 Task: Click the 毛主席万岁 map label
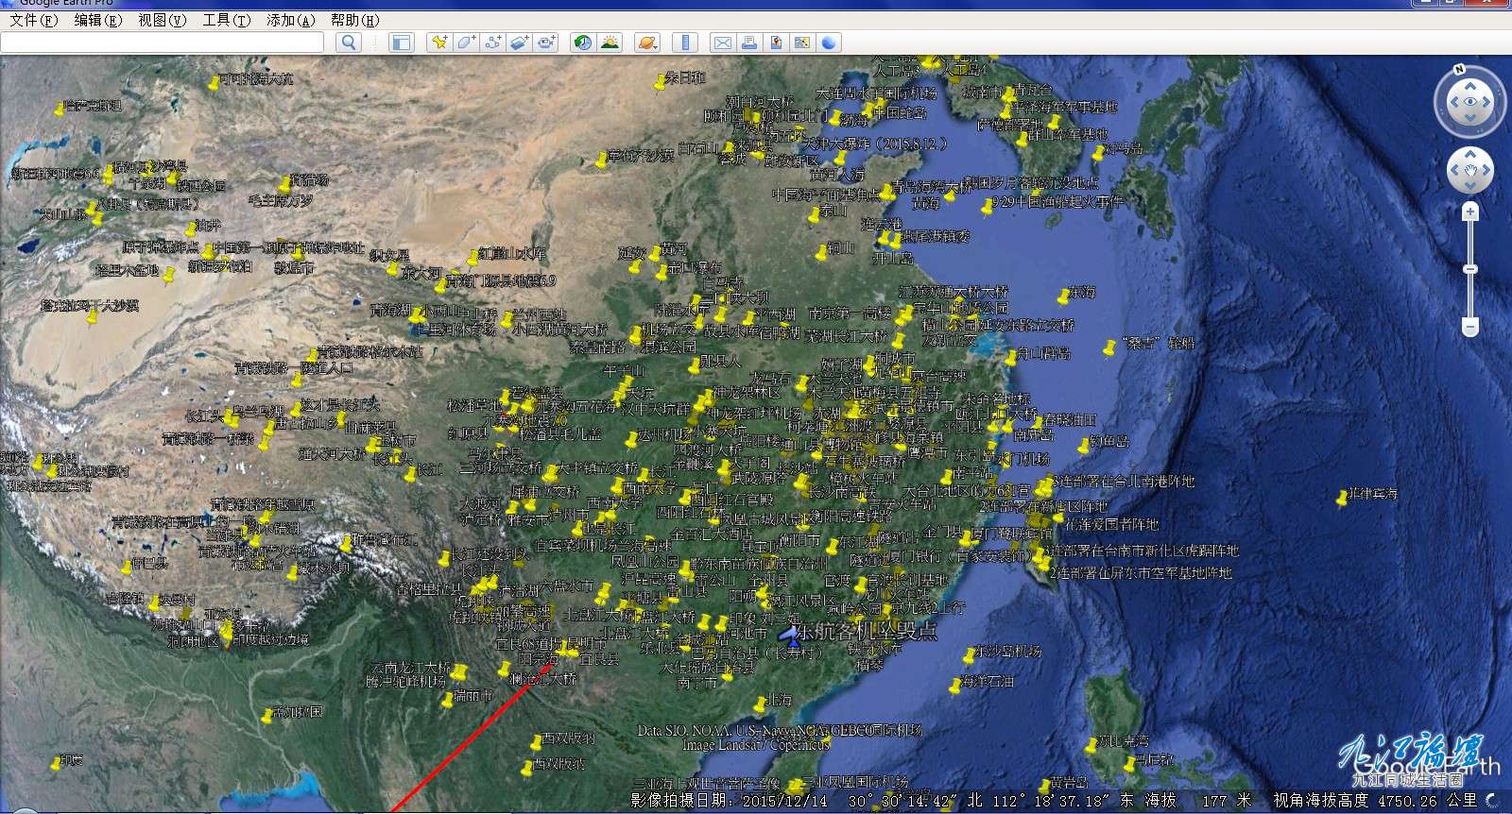point(280,201)
